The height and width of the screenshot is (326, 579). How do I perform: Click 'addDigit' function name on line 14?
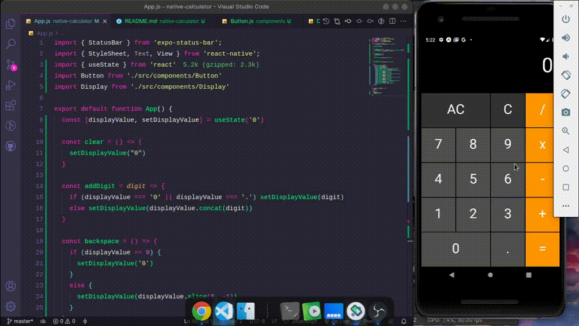point(100,186)
